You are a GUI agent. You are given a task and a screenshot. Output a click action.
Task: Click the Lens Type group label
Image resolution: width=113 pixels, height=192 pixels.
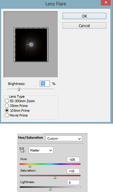tap(17, 97)
